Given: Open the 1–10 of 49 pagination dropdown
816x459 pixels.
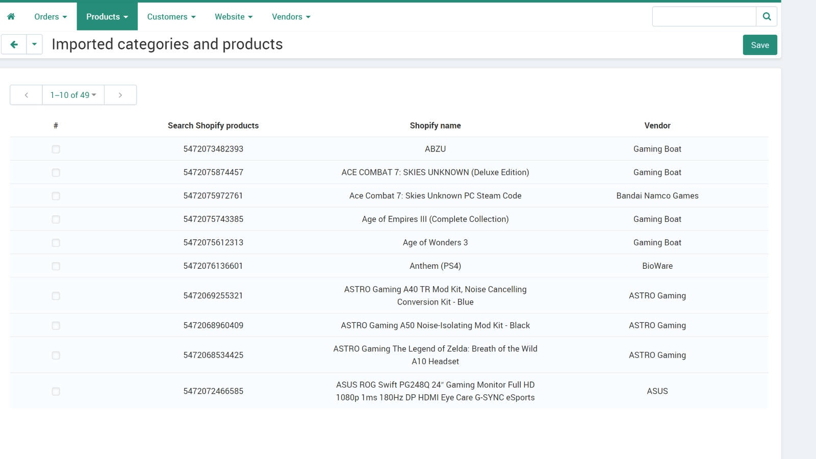Looking at the screenshot, I should pyautogui.click(x=73, y=95).
